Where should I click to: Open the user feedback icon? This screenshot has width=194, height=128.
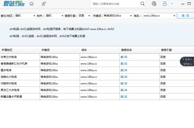tap(44, 4)
